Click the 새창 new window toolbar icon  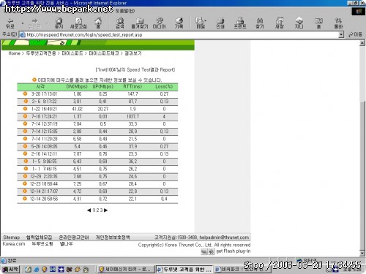pos(280,23)
